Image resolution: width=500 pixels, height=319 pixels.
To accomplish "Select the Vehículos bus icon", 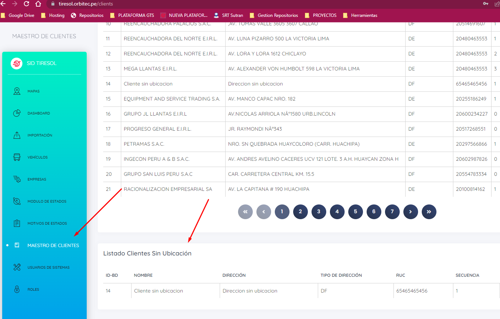I will tap(17, 157).
